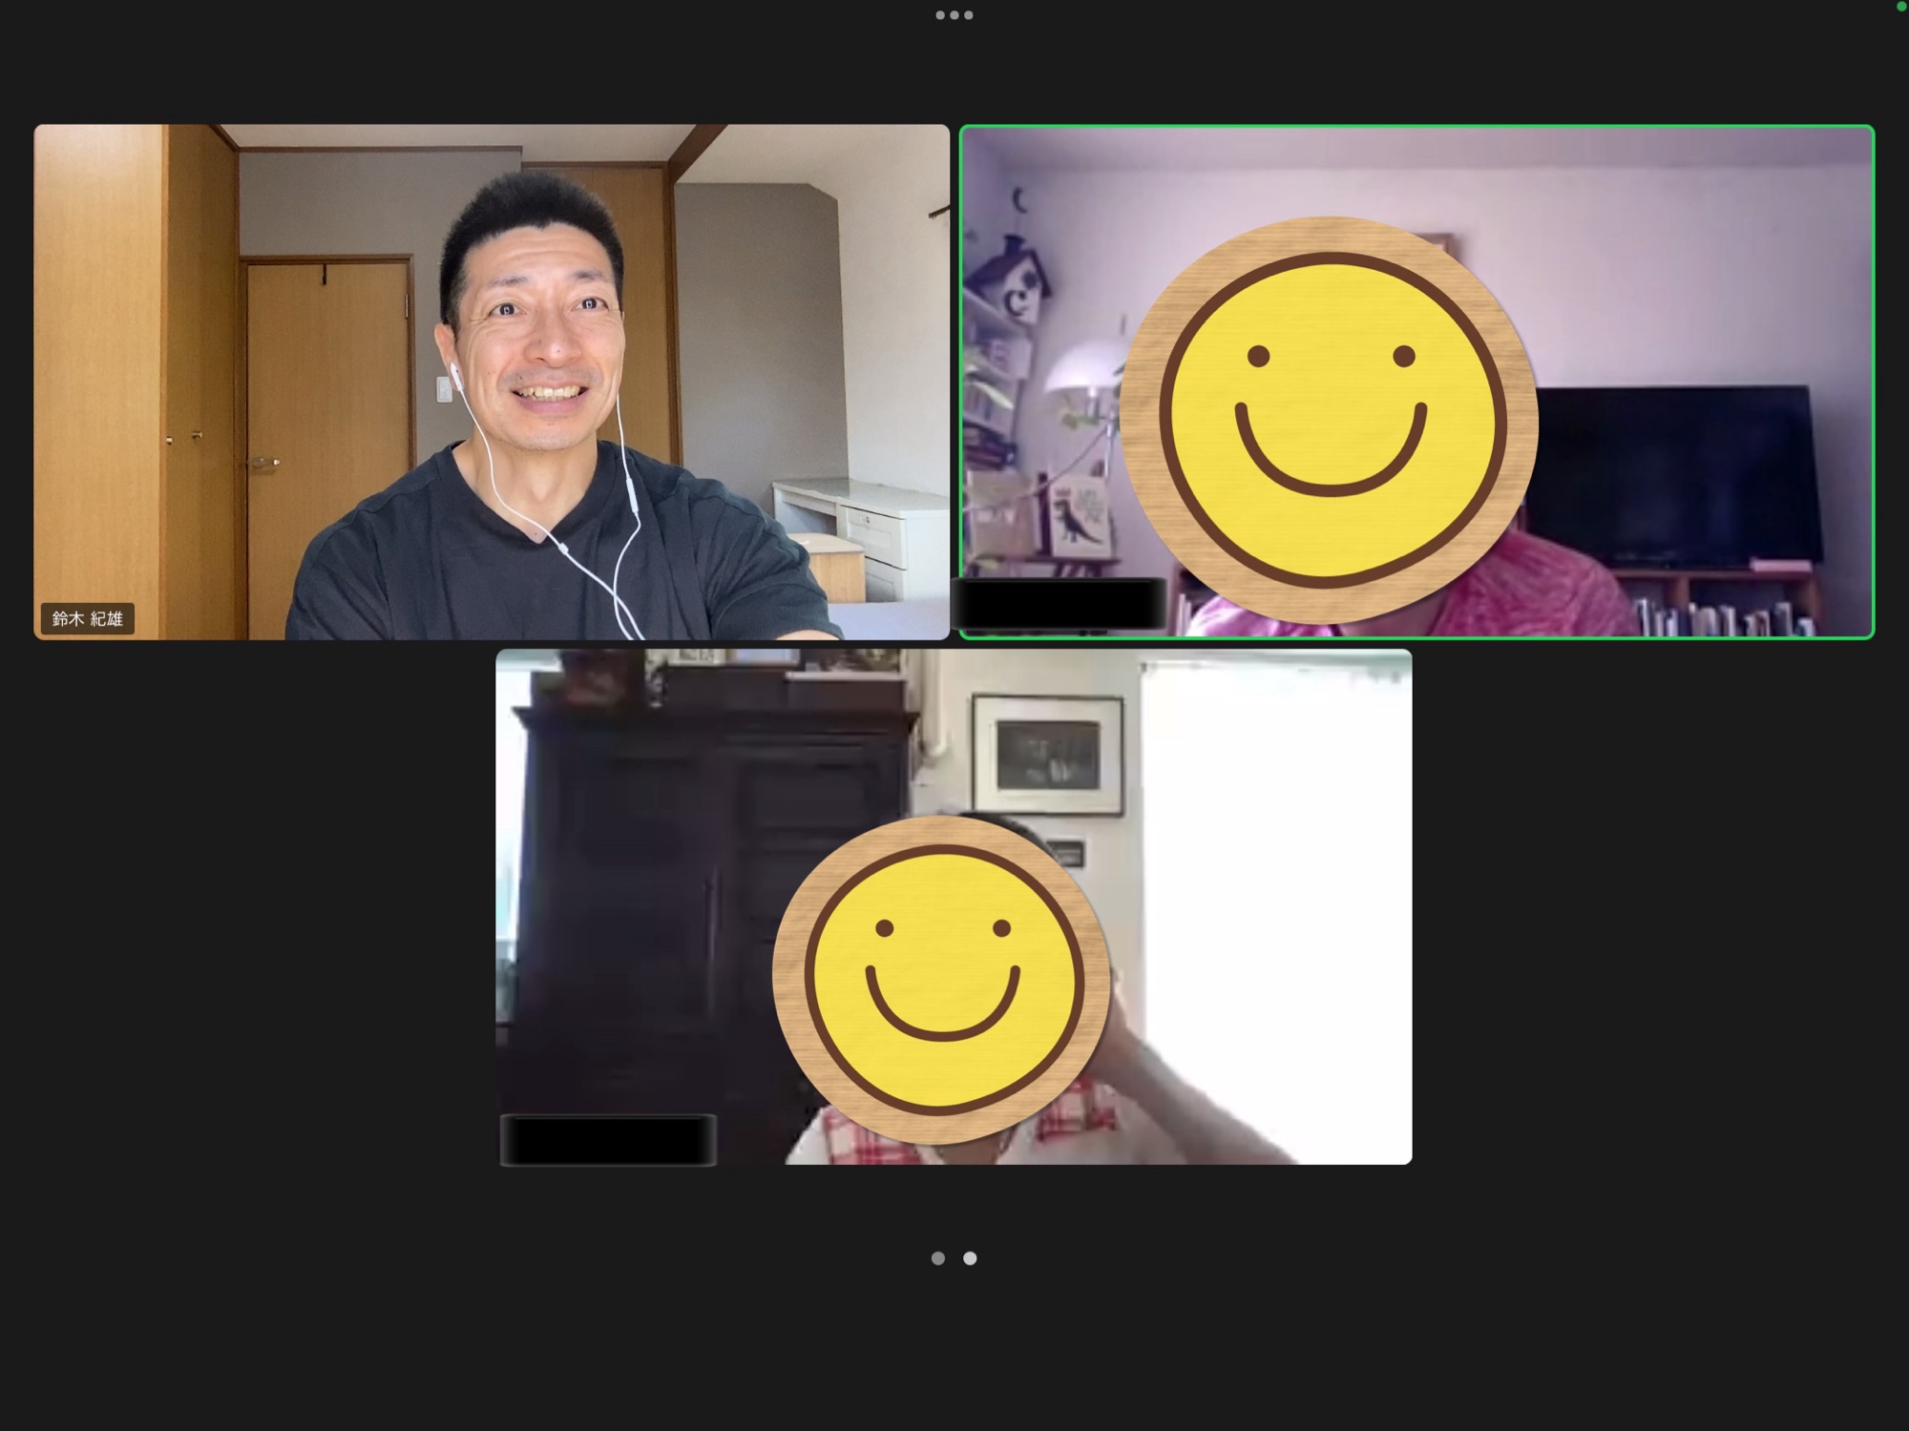Image resolution: width=1909 pixels, height=1431 pixels.
Task: Click the framed picture in bottom video
Action: coord(1047,754)
